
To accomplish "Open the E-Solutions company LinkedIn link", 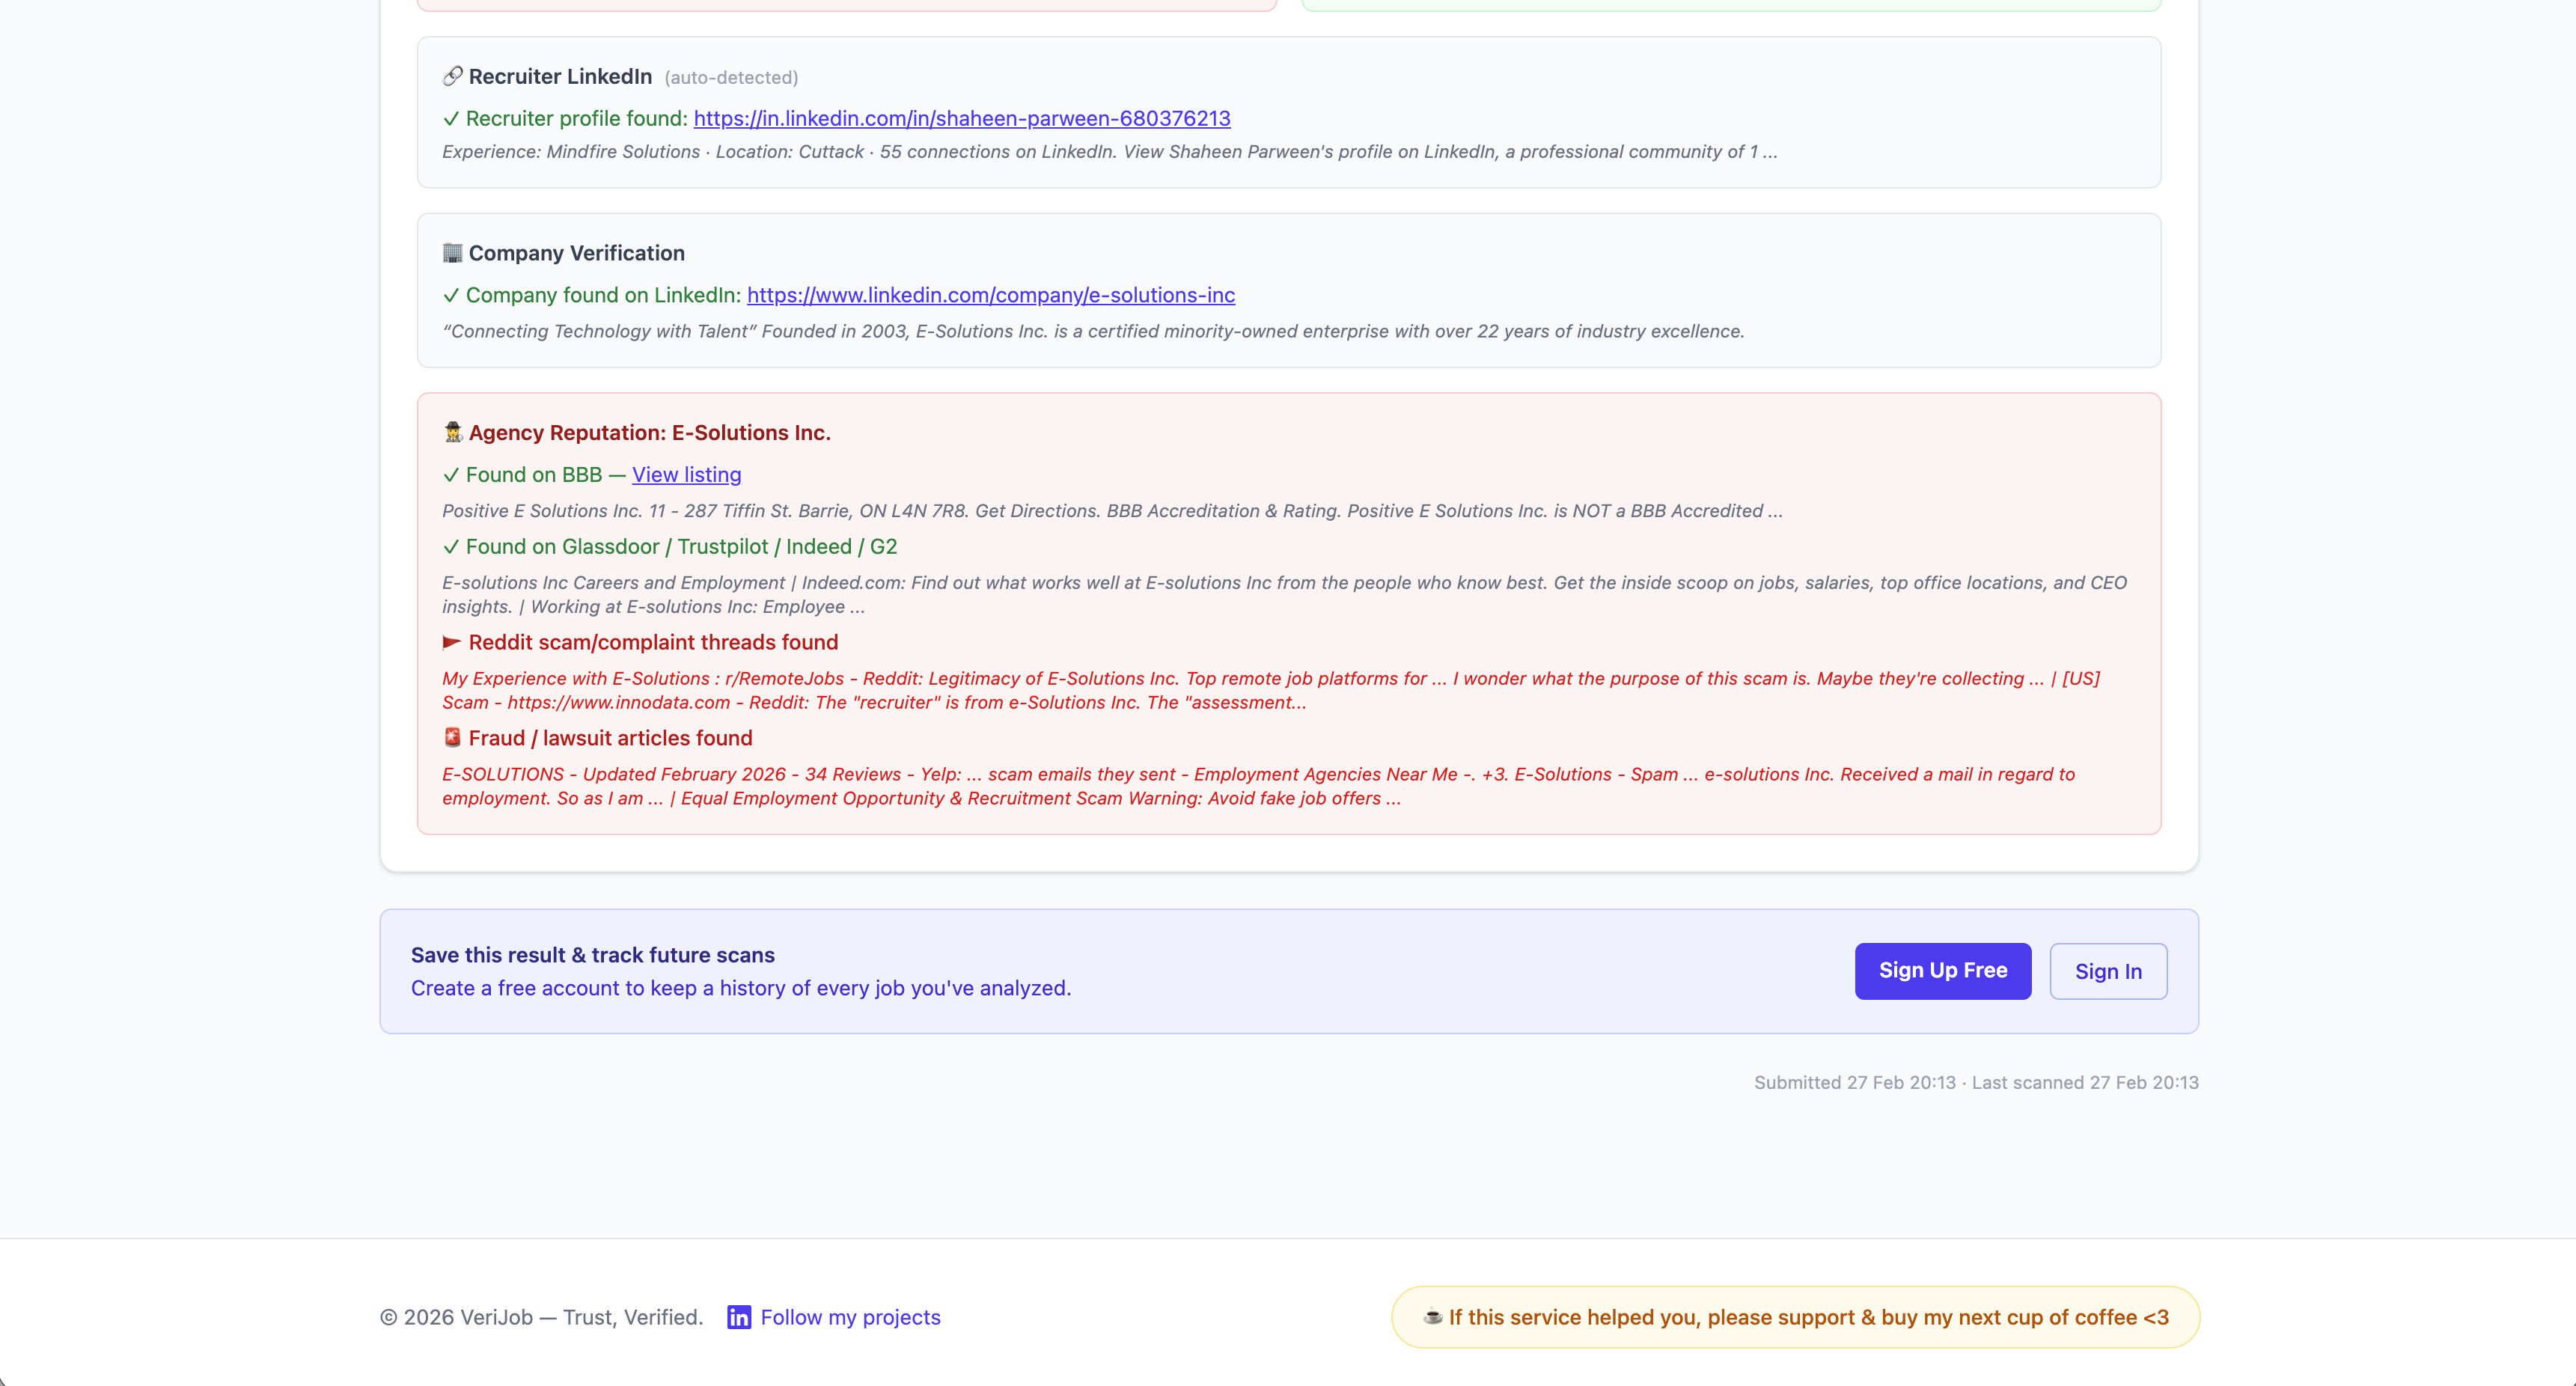I will pos(990,295).
